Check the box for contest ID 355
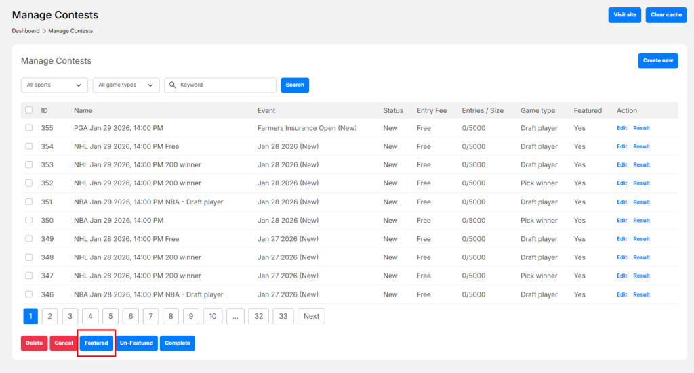Image resolution: width=694 pixels, height=373 pixels. click(28, 128)
